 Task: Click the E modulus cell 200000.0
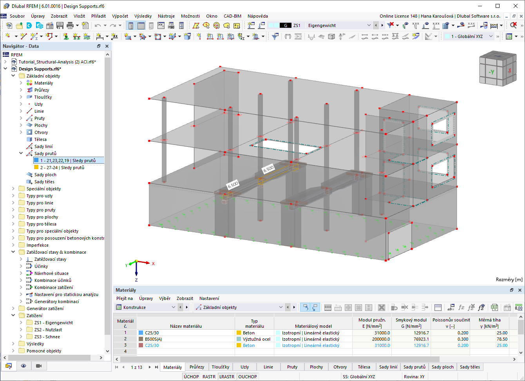372,339
